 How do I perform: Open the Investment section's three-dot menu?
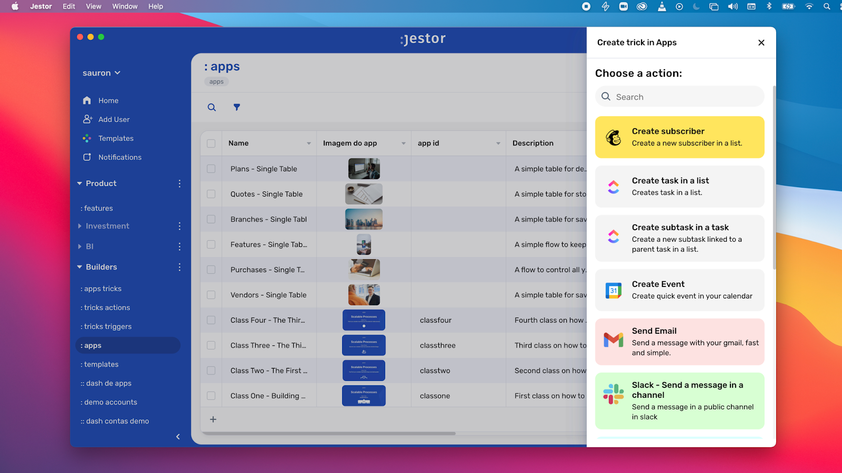click(x=179, y=226)
